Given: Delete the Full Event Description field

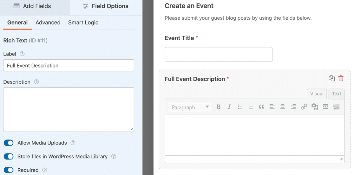Looking at the screenshot, I should (x=341, y=79).
